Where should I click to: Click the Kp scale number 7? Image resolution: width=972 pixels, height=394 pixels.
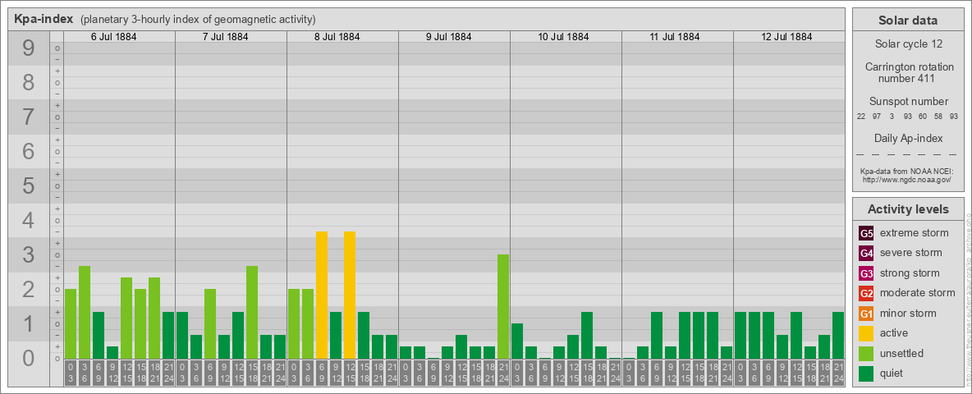(x=29, y=117)
